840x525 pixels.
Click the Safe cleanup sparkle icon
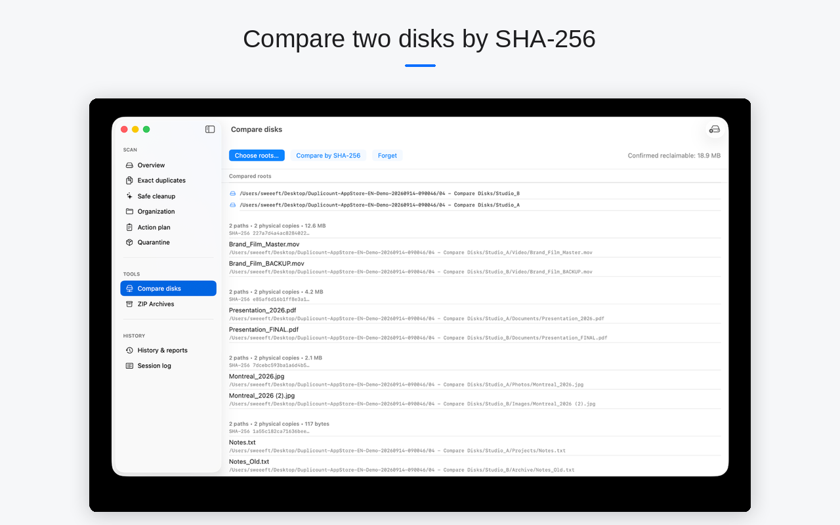(129, 196)
